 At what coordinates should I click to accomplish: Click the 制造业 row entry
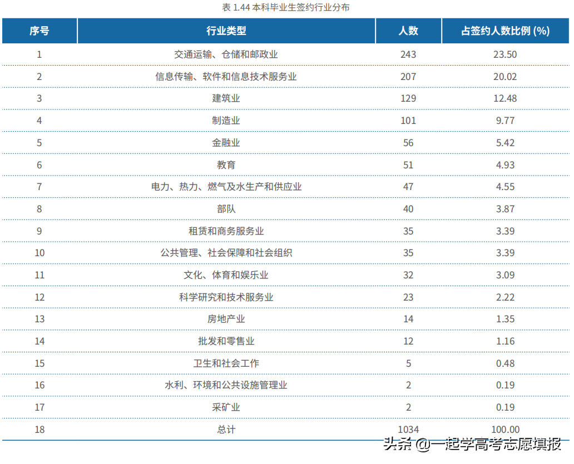click(226, 120)
